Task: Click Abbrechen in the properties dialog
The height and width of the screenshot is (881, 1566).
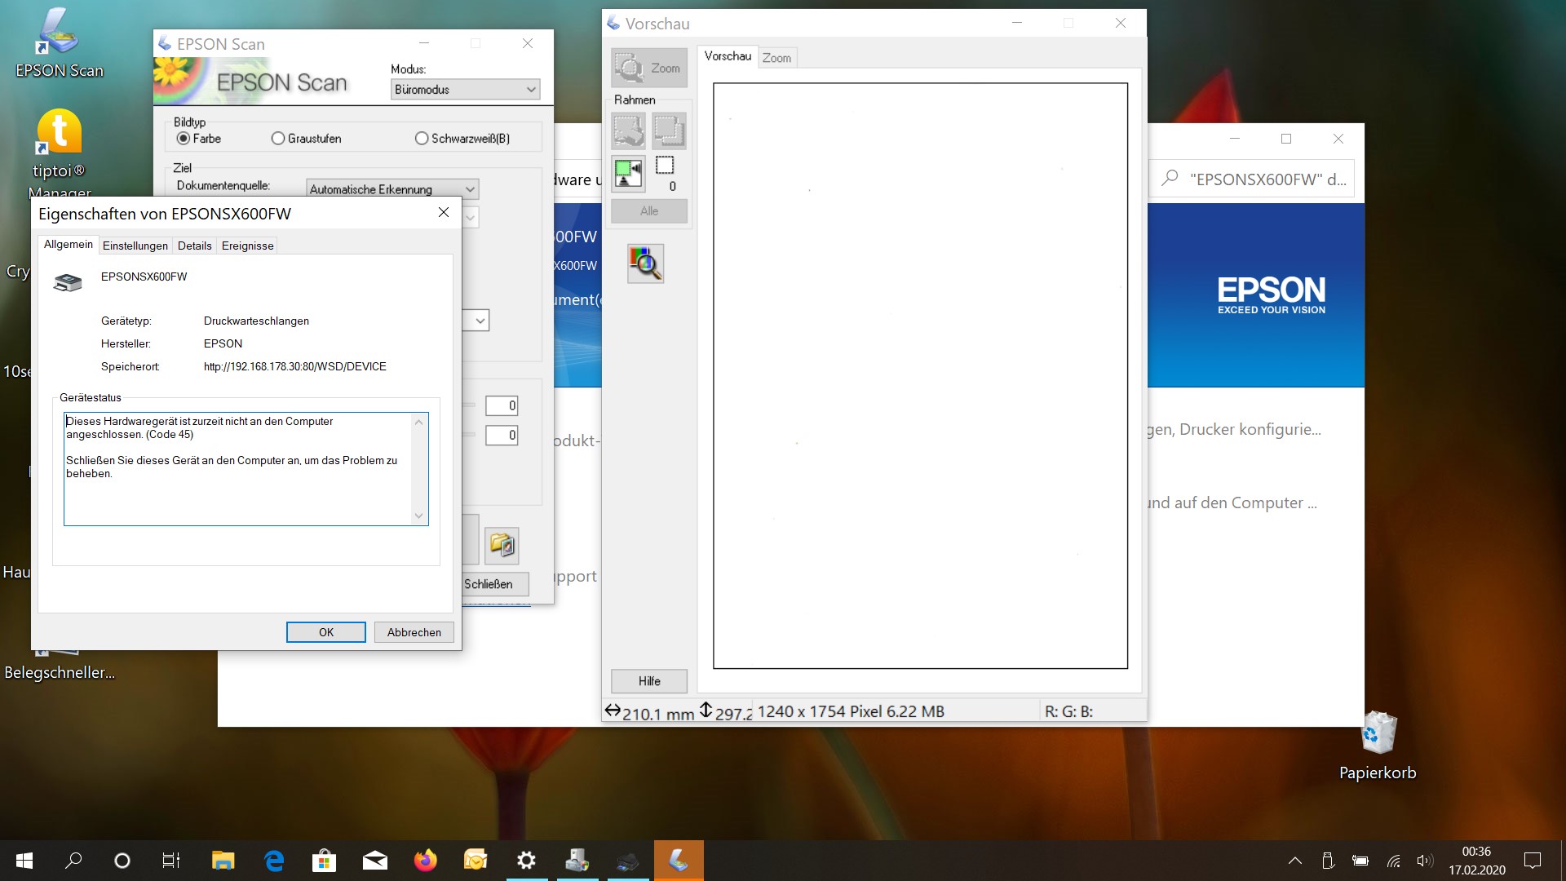Action: coord(414,632)
